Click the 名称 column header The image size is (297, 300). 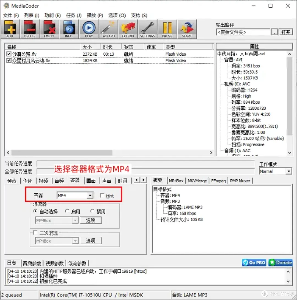(x=42, y=47)
